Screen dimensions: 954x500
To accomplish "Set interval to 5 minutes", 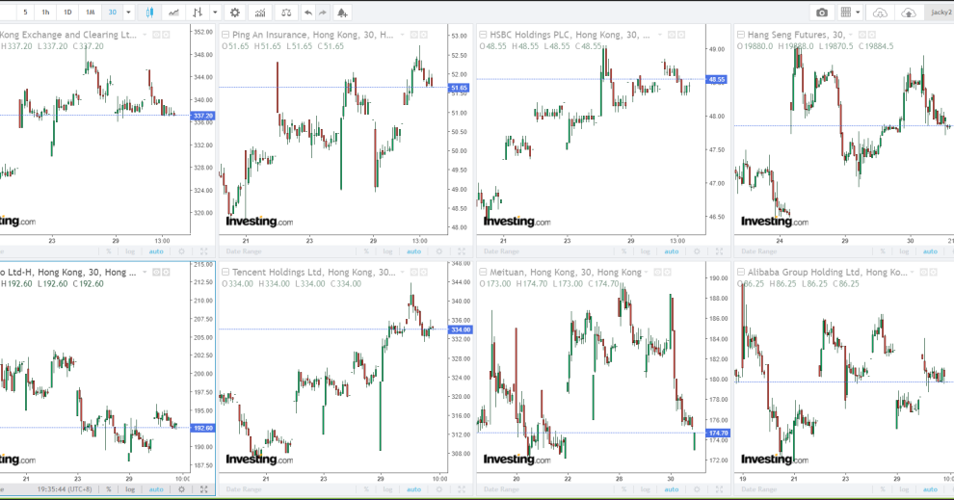I will click(x=26, y=13).
